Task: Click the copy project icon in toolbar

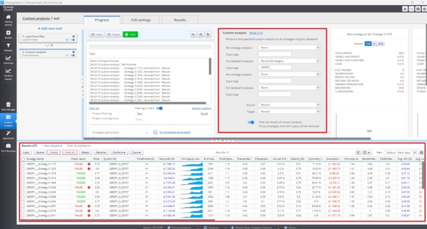Action: [x=201, y=35]
